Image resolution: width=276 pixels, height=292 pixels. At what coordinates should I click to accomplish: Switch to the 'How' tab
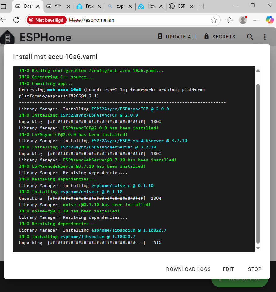[151, 6]
